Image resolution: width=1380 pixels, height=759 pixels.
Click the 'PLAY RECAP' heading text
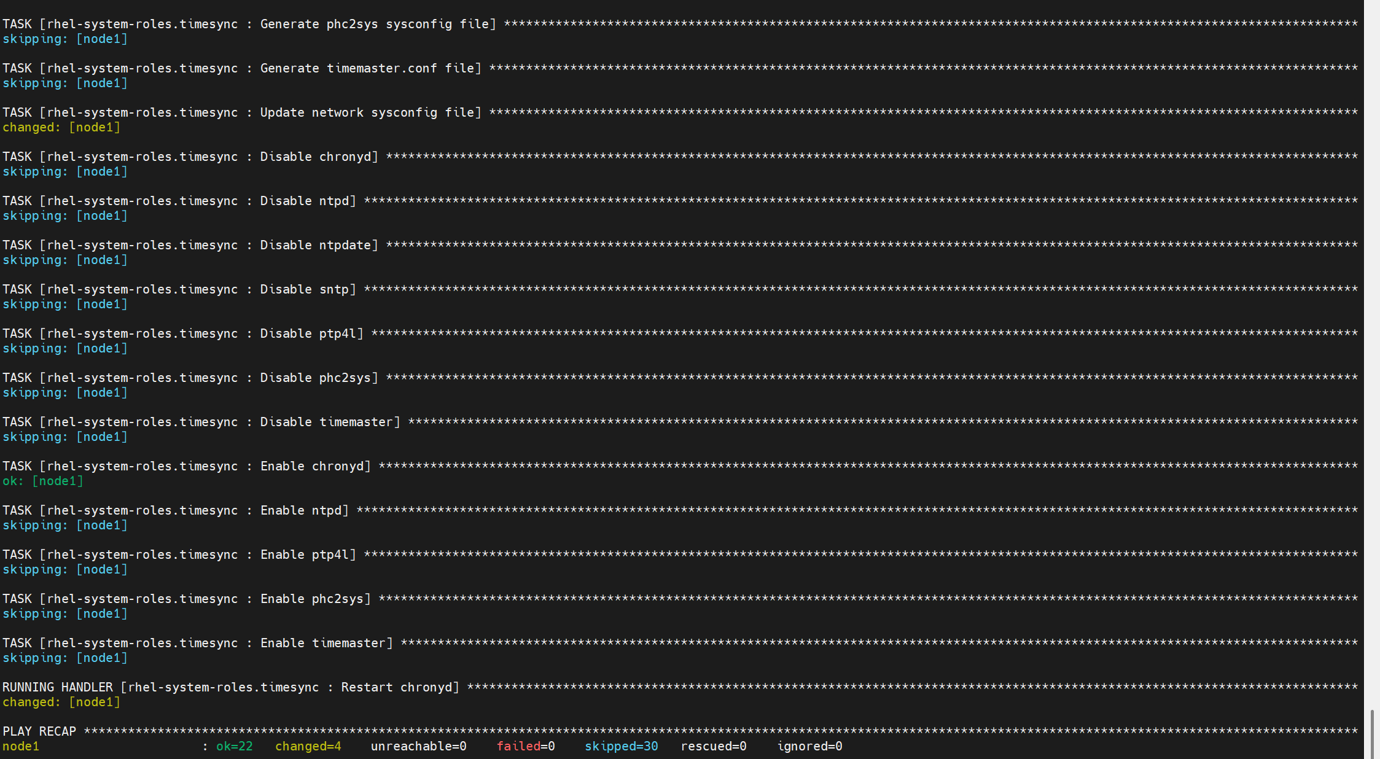coord(39,731)
